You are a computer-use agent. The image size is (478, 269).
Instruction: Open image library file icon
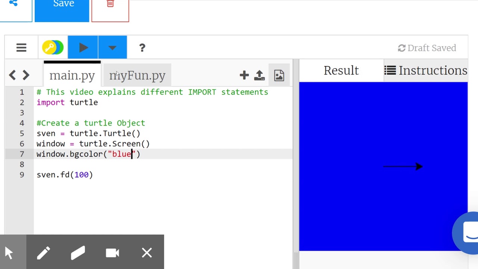[279, 75]
